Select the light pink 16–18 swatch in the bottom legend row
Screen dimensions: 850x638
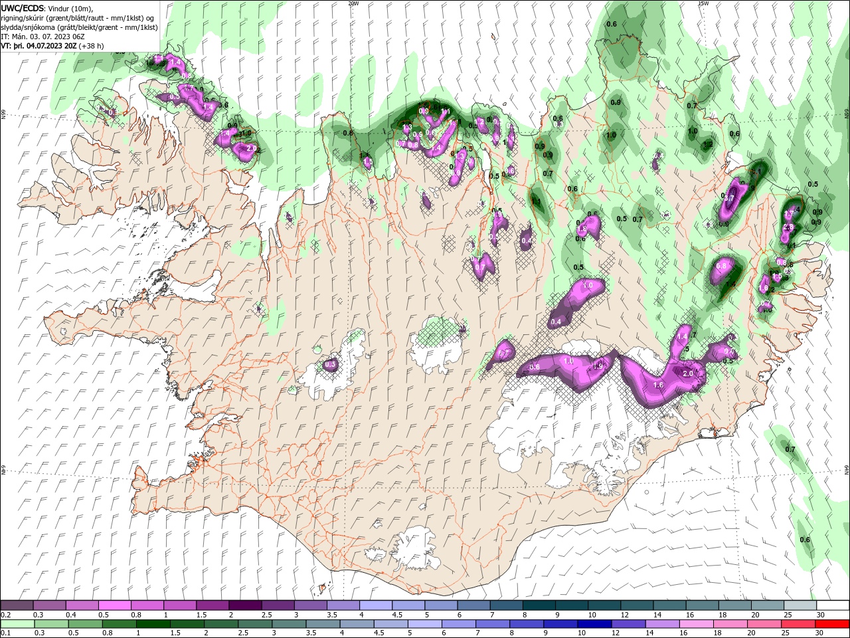pyautogui.click(x=696, y=624)
